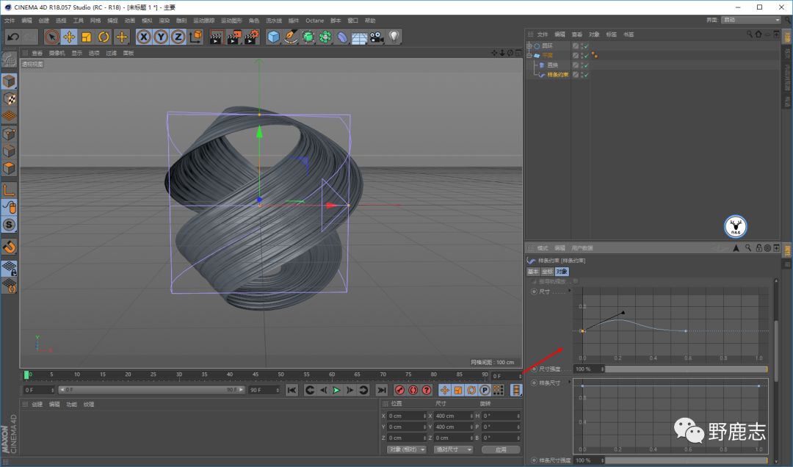
Task: Click the Camera object icon
Action: (x=377, y=37)
